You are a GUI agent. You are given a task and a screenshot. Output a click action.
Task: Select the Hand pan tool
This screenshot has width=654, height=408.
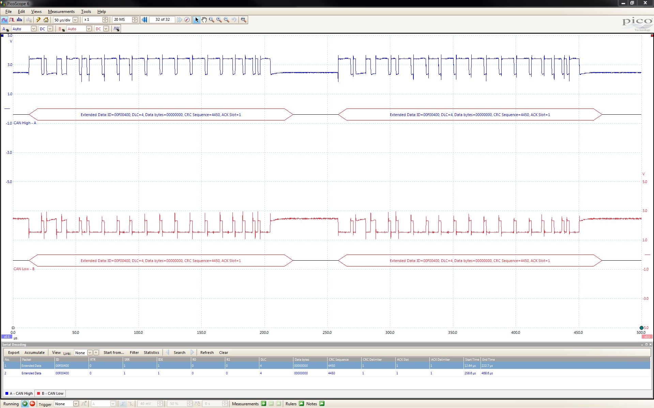[204, 20]
